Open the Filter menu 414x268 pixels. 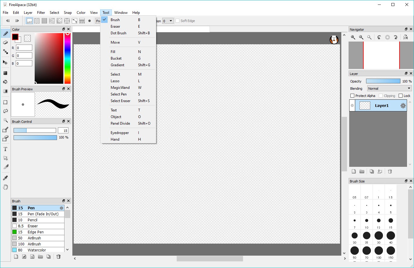click(x=41, y=13)
